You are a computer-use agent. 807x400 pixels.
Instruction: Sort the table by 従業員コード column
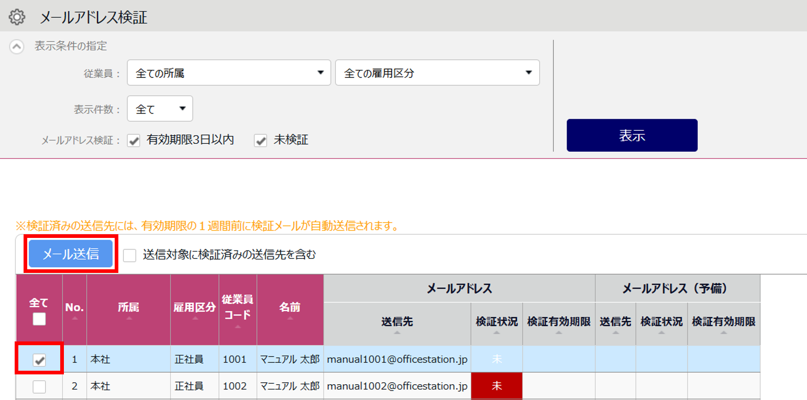(238, 310)
